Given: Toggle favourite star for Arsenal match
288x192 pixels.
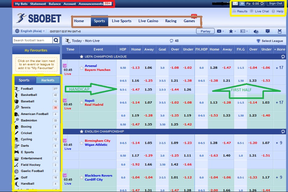Looking at the screenshot, I should [x=81, y=68].
